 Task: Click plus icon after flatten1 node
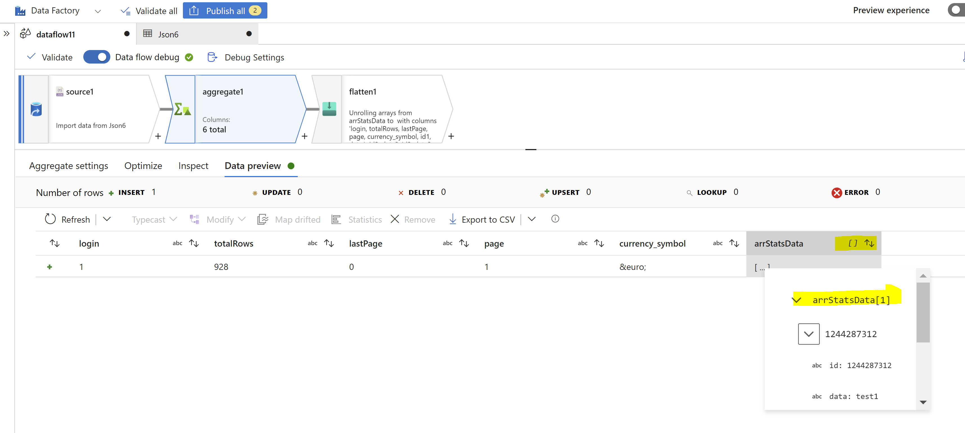pos(451,136)
